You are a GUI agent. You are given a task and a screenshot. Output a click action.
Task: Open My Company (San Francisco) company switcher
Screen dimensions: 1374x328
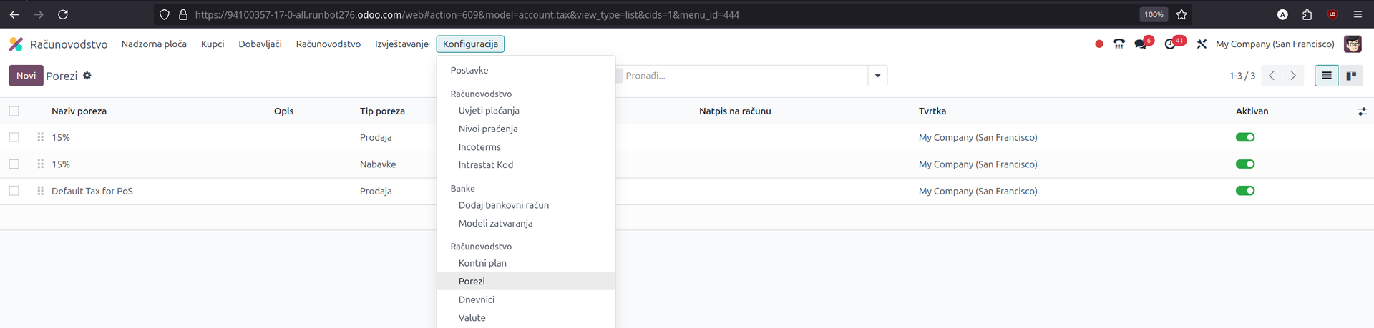pyautogui.click(x=1275, y=44)
